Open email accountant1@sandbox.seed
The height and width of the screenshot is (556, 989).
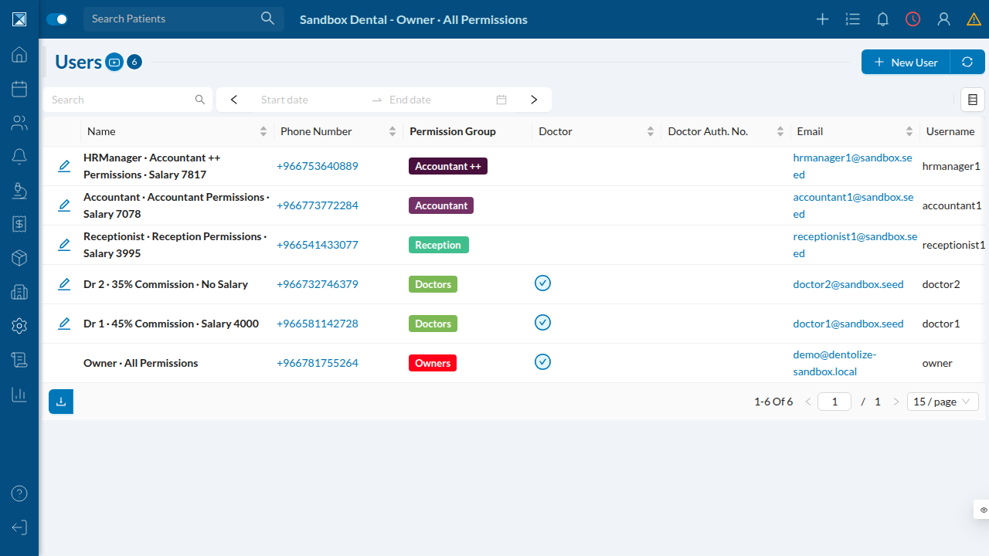pyautogui.click(x=853, y=205)
